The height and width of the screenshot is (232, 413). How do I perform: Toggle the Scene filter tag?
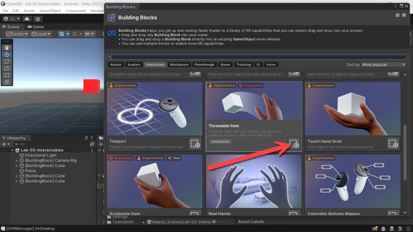(x=225, y=65)
